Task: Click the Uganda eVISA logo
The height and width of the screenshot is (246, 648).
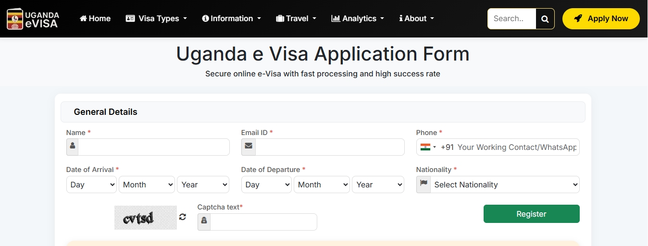Action: [33, 19]
